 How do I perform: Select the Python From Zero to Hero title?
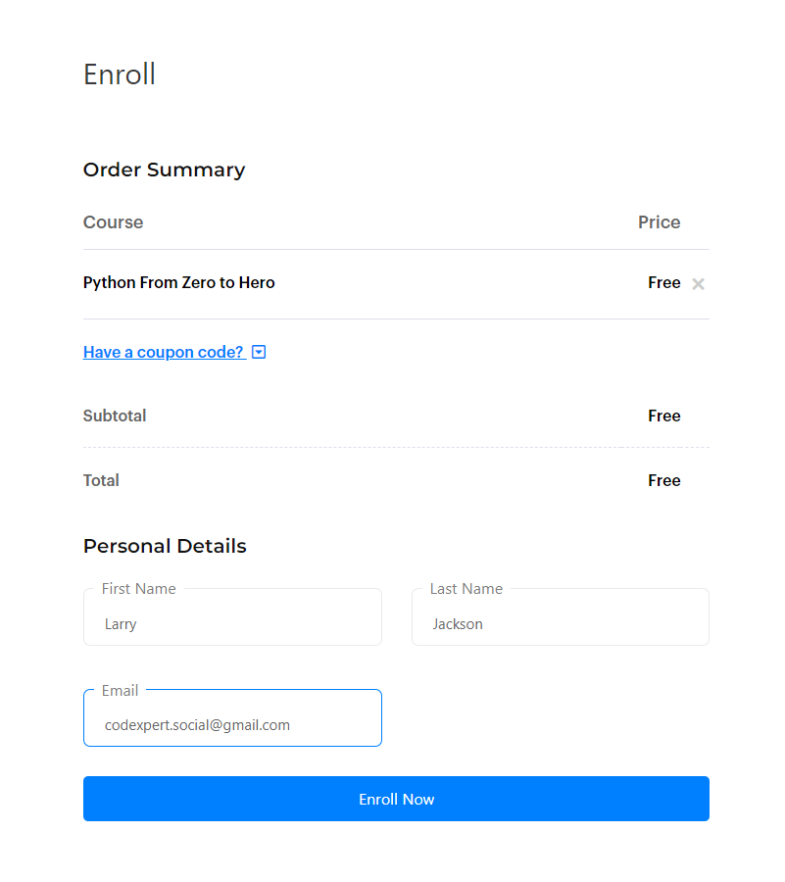pos(178,282)
